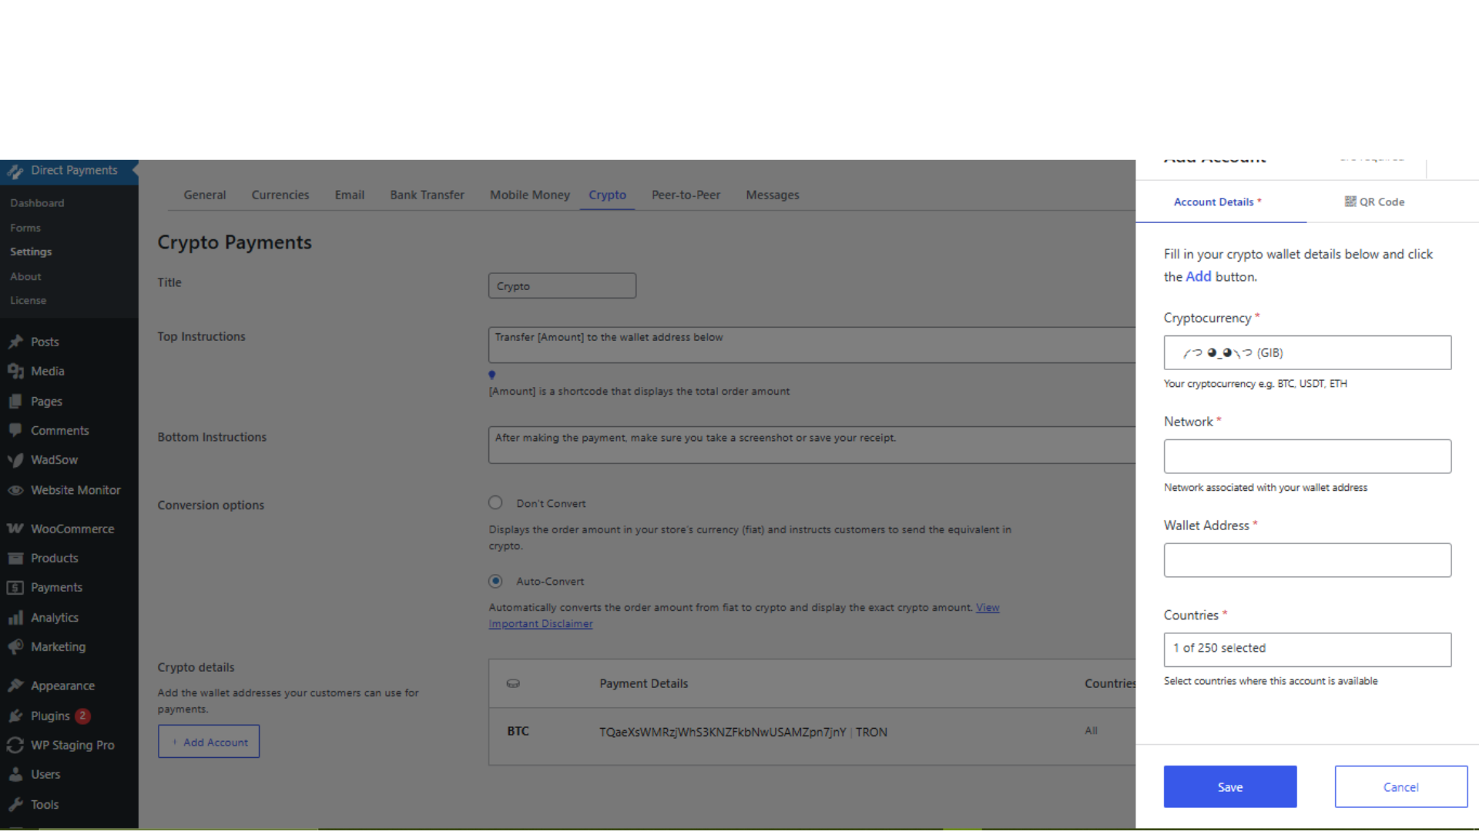Click the QR Code tab icon

(x=1350, y=202)
